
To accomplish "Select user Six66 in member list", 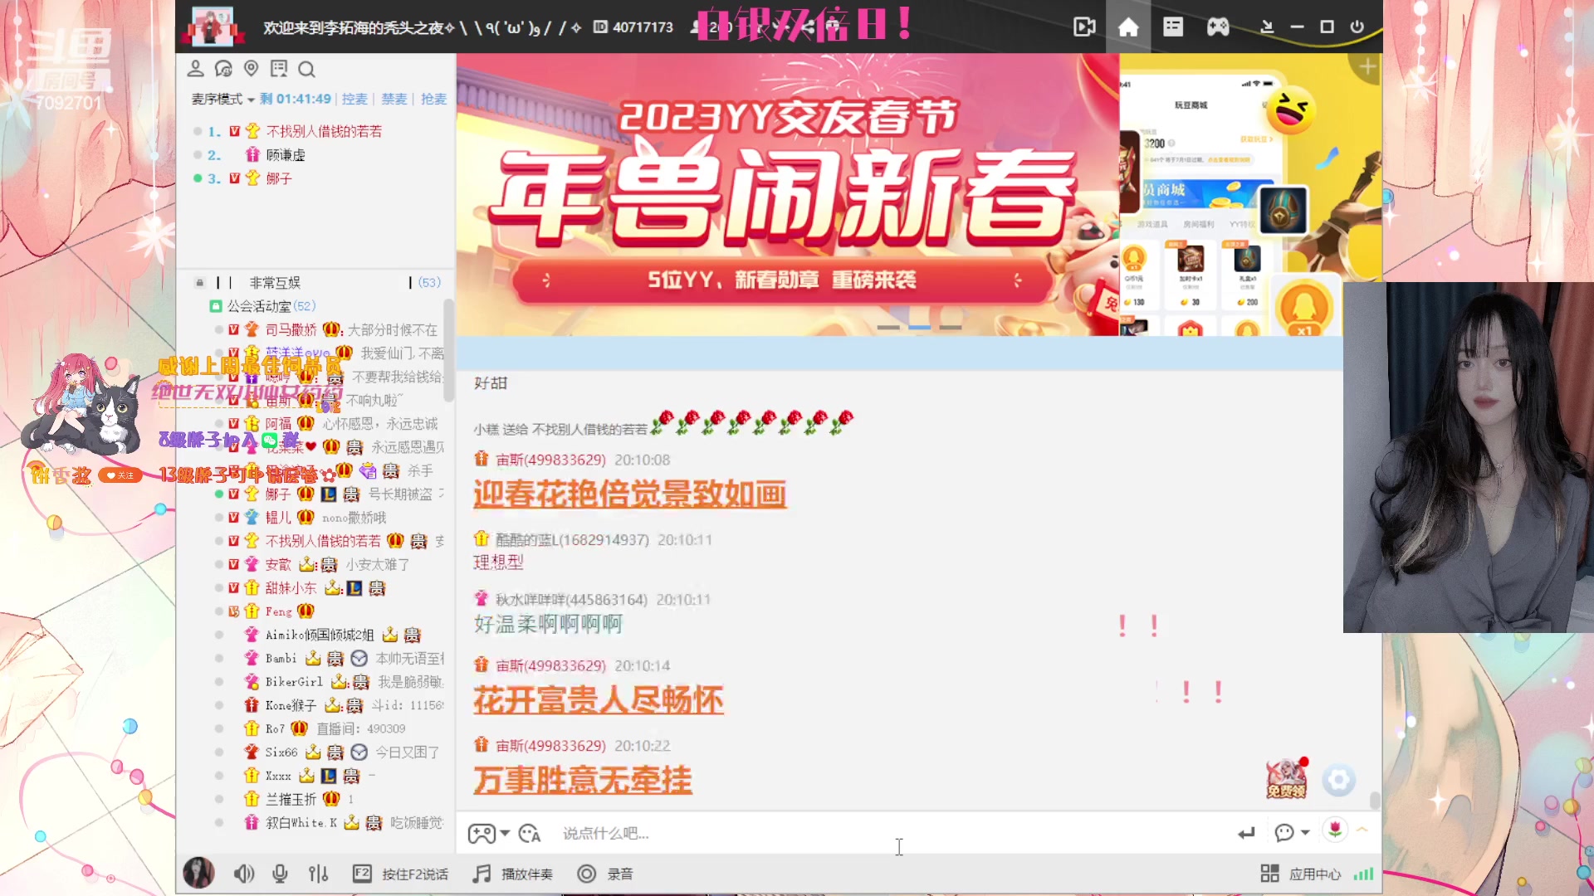I will [x=281, y=752].
